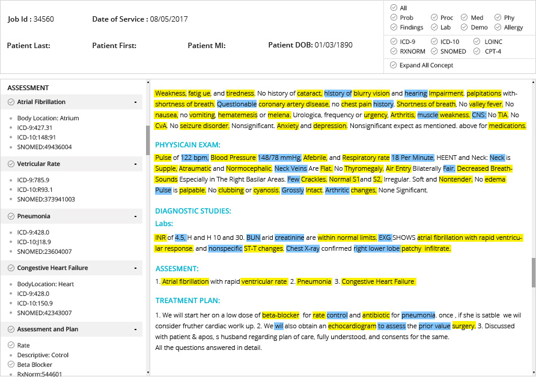This screenshot has height=377, width=536.
Task: Click check icon beside Congestive Heart Failure heading
Action: pyautogui.click(x=11, y=268)
